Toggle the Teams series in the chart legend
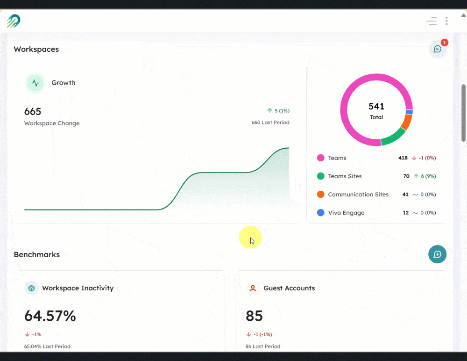 click(337, 158)
